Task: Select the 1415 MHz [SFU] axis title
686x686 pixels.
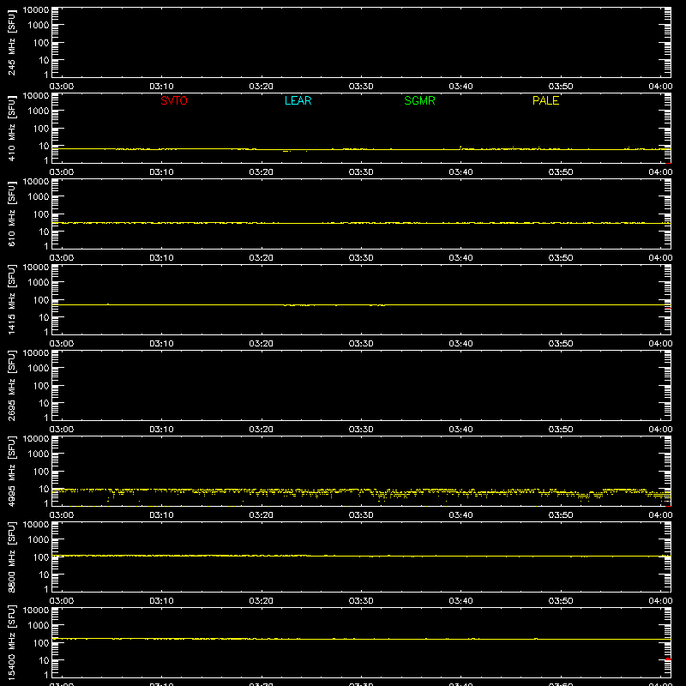Action: pyautogui.click(x=12, y=299)
